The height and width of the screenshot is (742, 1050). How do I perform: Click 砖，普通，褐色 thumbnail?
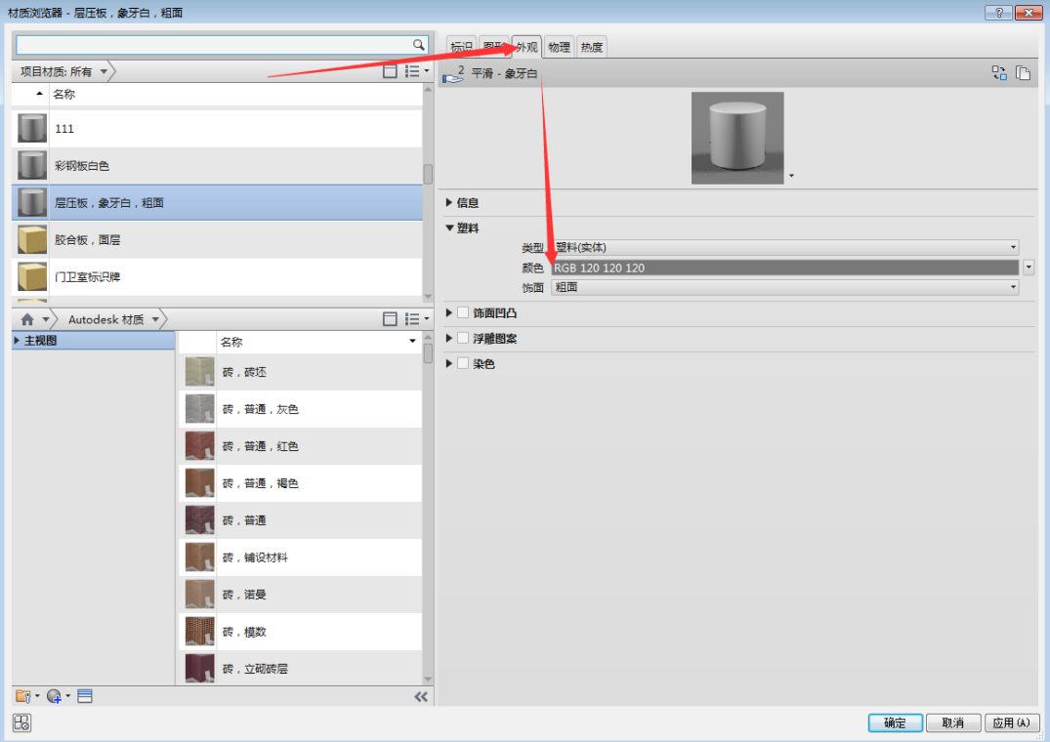199,483
